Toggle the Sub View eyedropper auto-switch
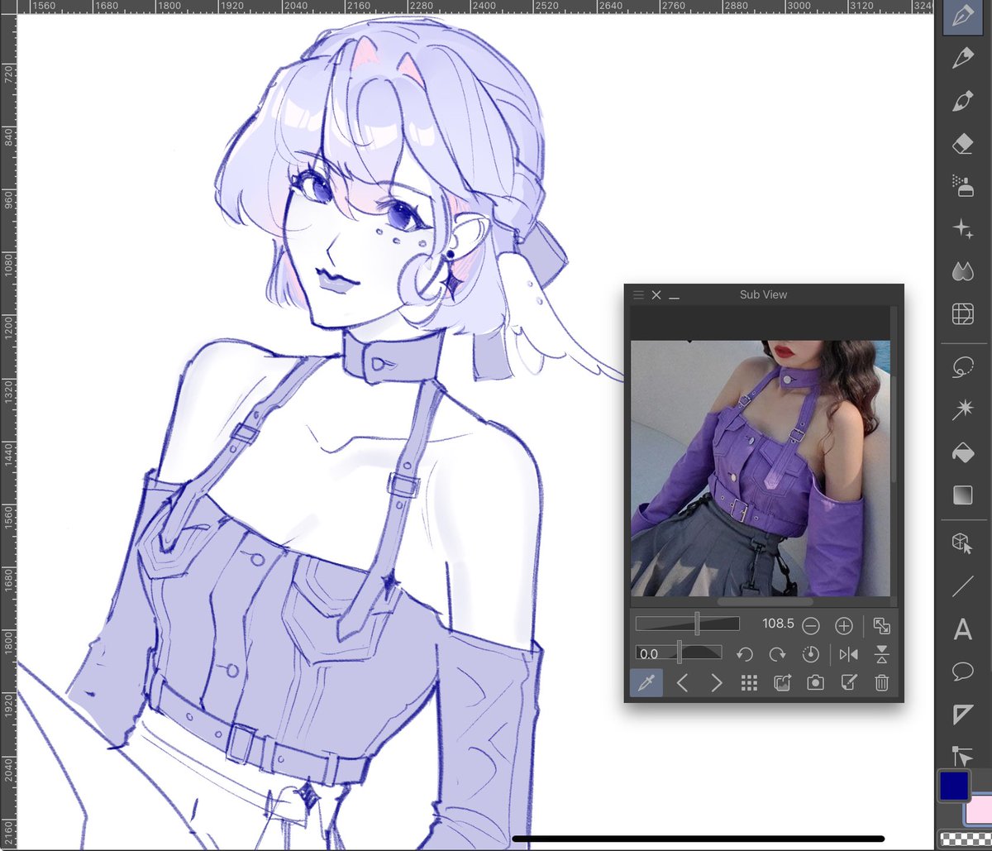Image resolution: width=992 pixels, height=851 pixels. point(646,683)
